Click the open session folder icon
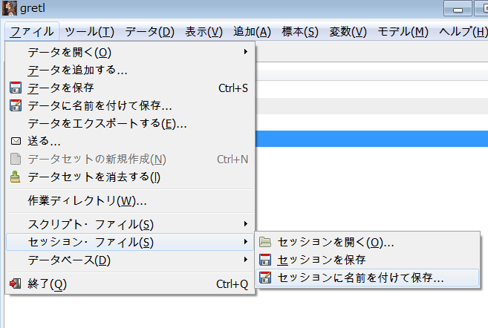The height and width of the screenshot is (328, 488). [x=265, y=242]
